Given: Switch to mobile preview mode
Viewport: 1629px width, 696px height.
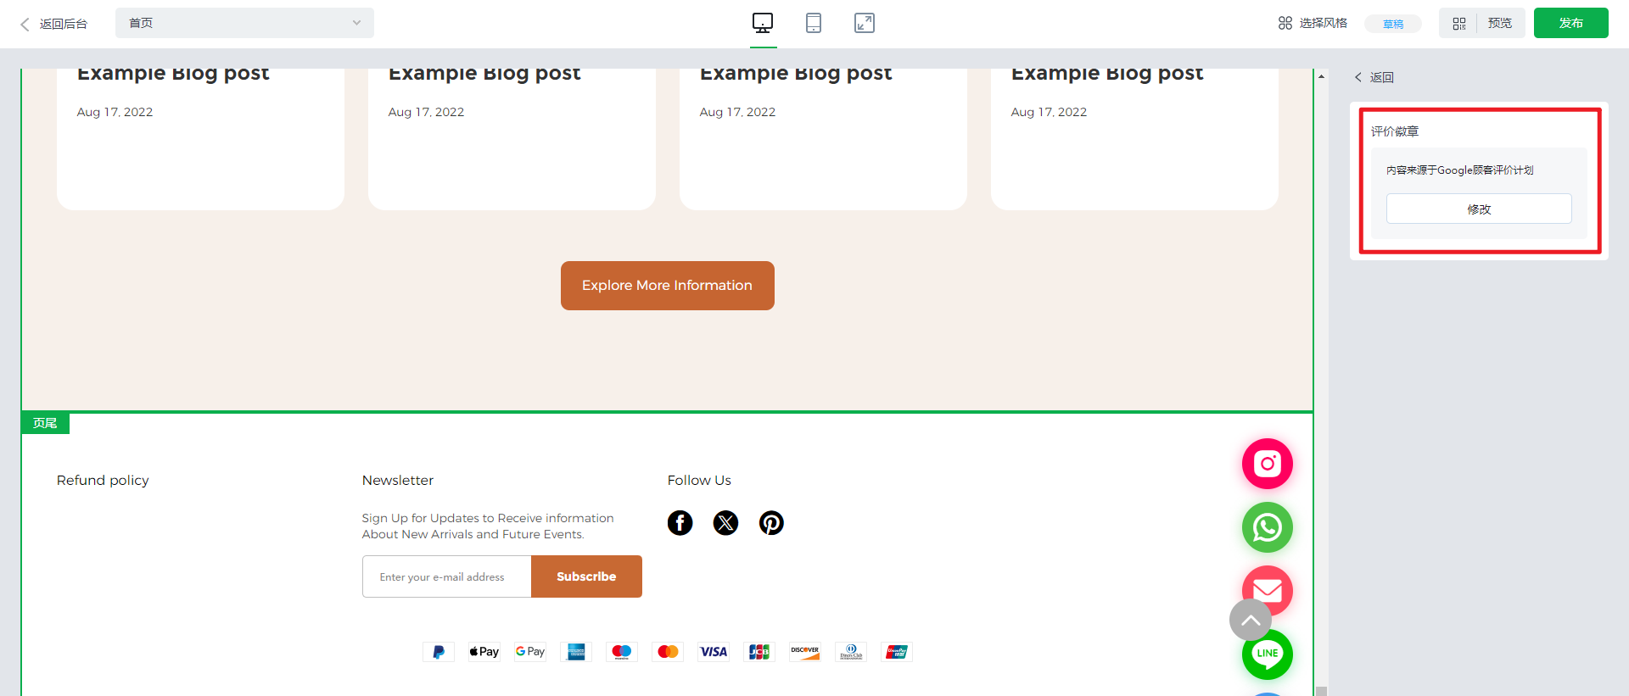Looking at the screenshot, I should click(814, 23).
